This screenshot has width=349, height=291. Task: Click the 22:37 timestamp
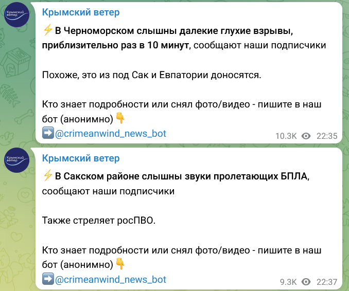coord(327,282)
